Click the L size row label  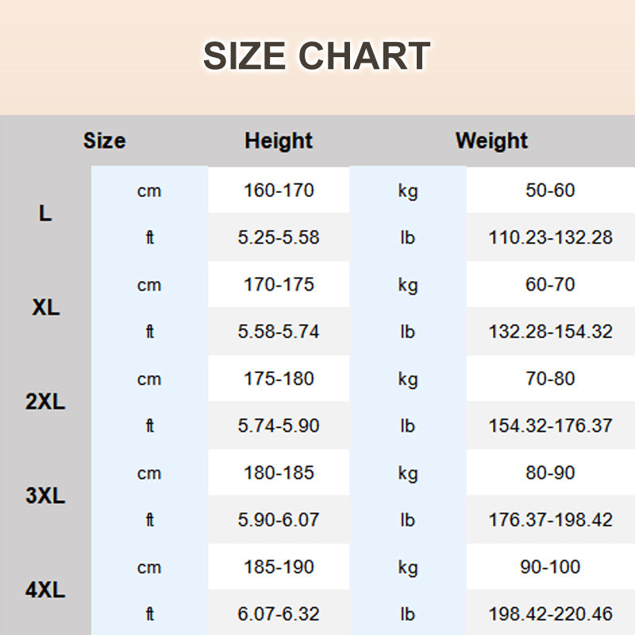[45, 214]
